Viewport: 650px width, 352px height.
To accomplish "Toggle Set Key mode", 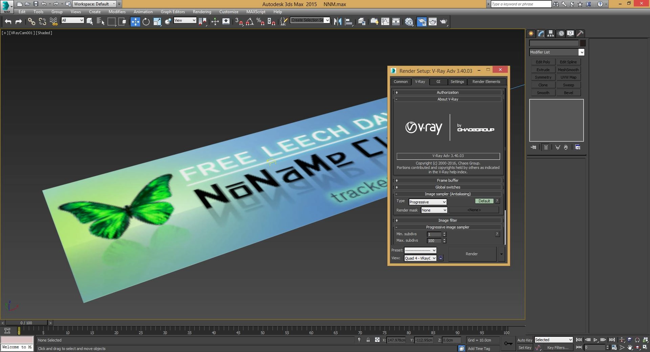I will [x=525, y=348].
